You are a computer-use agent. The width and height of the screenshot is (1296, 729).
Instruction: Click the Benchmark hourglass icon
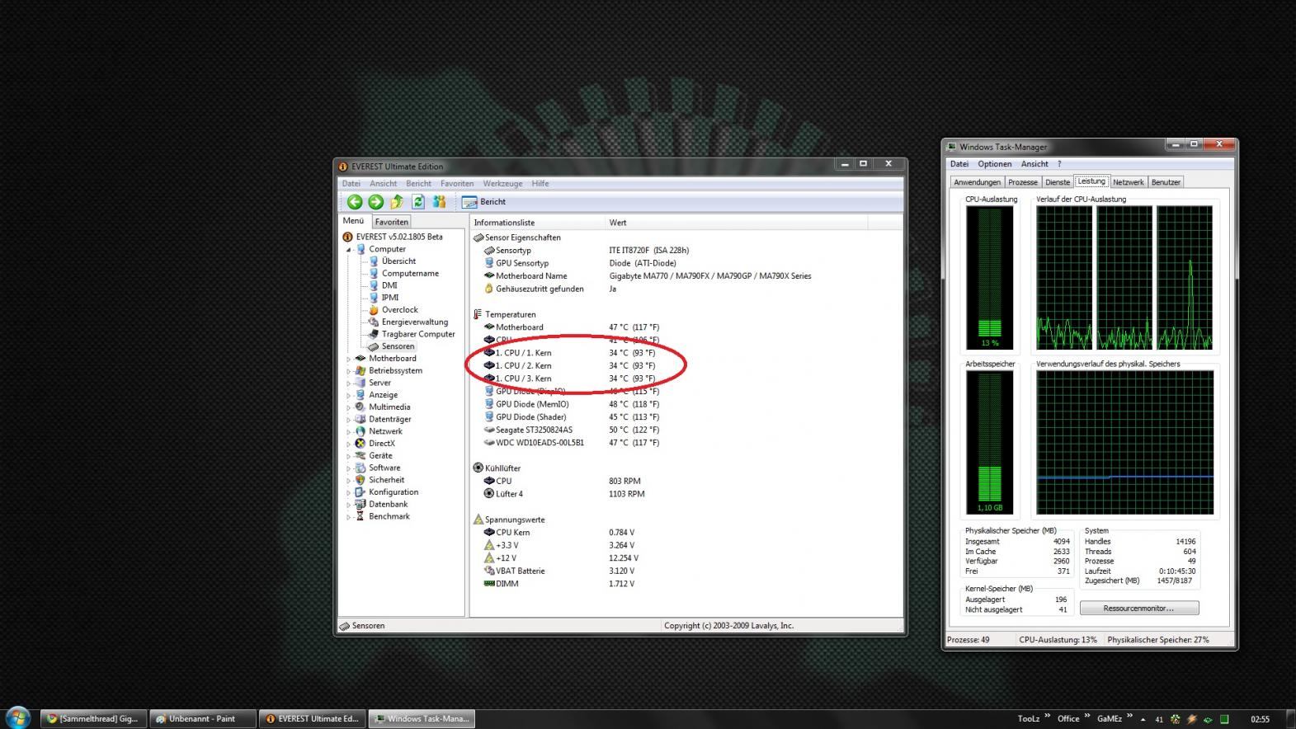click(x=361, y=516)
